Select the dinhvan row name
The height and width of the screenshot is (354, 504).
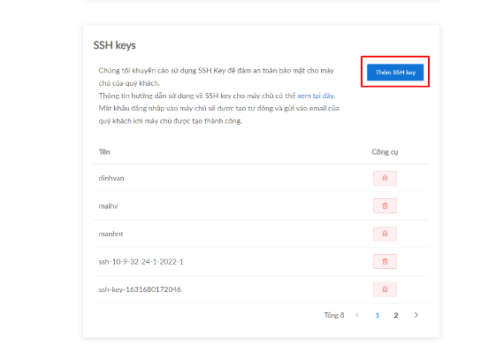click(111, 178)
